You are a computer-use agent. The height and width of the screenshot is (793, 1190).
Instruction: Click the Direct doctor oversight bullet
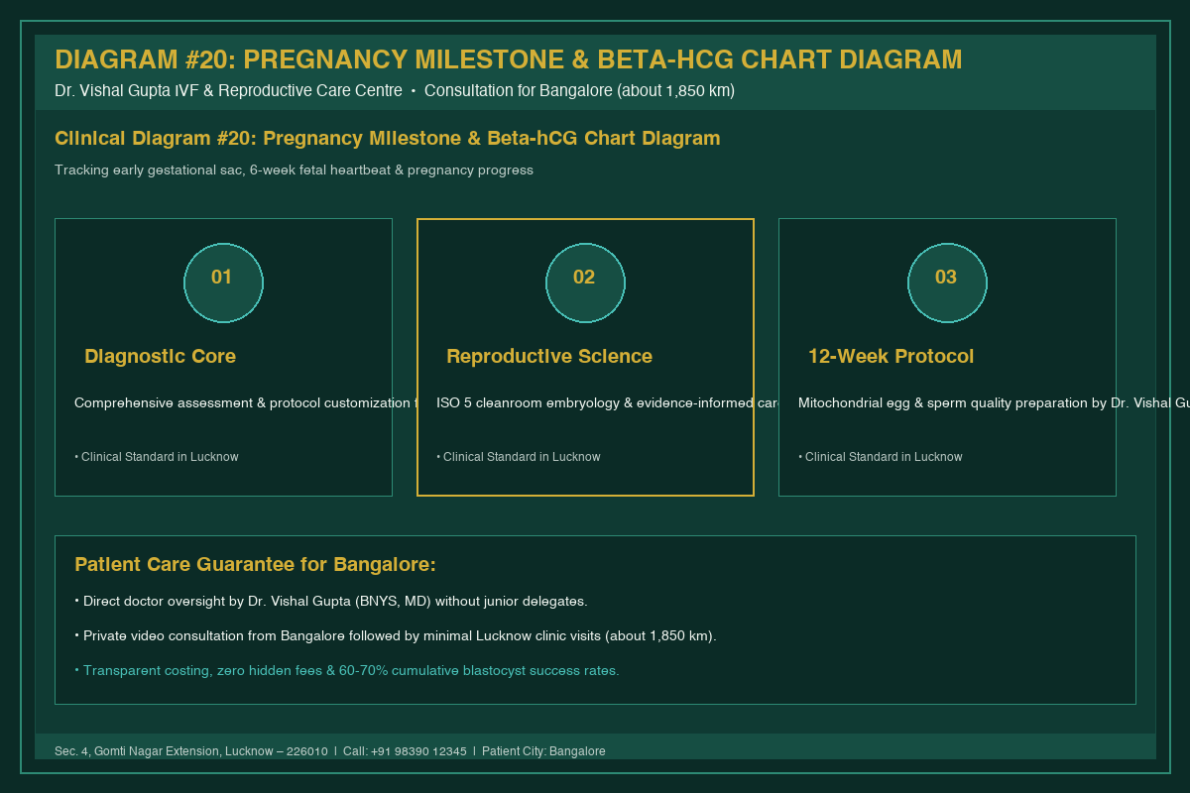(331, 602)
